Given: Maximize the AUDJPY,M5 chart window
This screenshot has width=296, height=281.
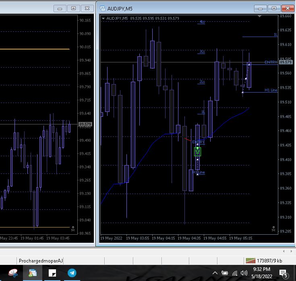Looking at the screenshot, I should click(x=274, y=8).
